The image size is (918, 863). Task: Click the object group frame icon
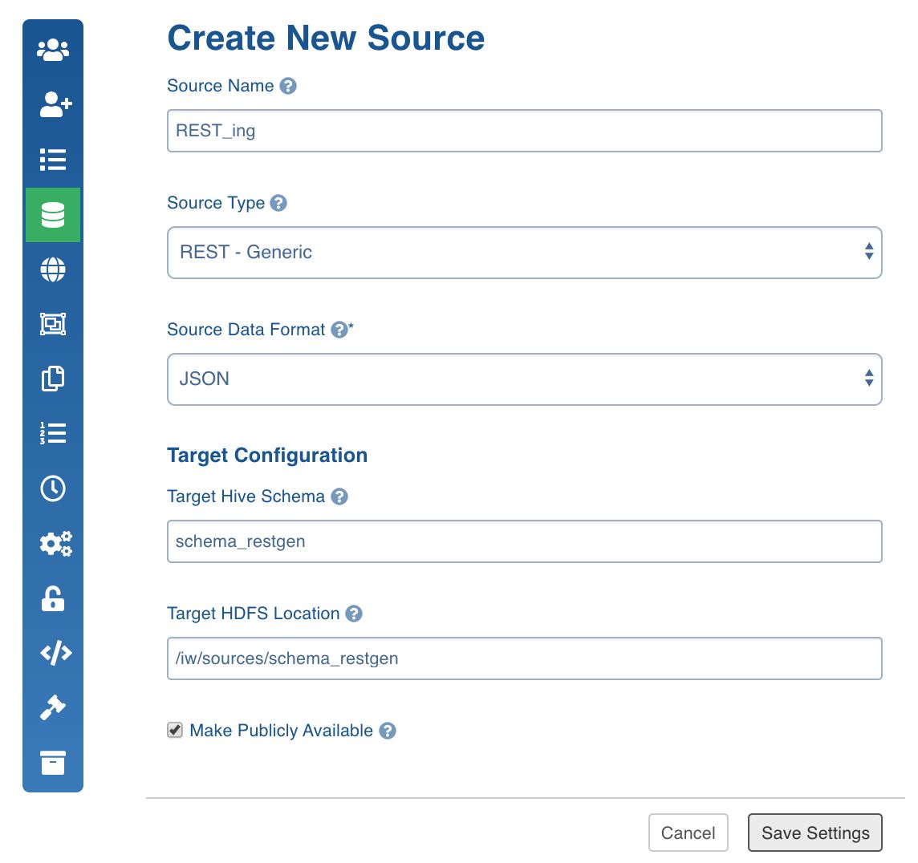point(53,323)
